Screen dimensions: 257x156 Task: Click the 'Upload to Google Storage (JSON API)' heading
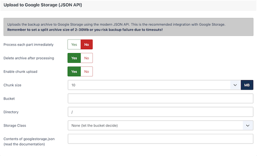(x=43, y=5)
